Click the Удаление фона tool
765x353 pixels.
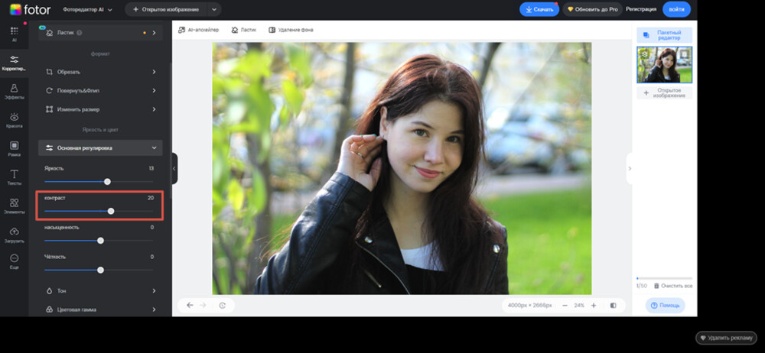point(291,30)
